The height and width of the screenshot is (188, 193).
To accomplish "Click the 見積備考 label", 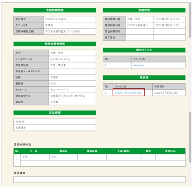I will click(x=19, y=173).
